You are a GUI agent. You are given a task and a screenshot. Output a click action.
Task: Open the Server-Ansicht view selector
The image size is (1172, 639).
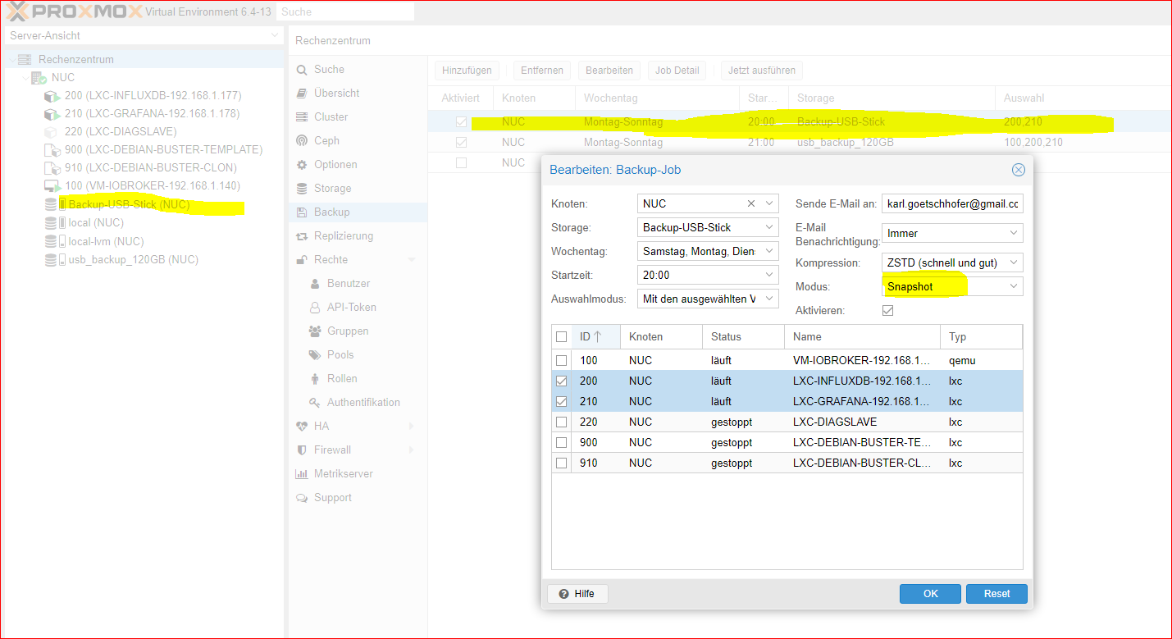point(144,36)
